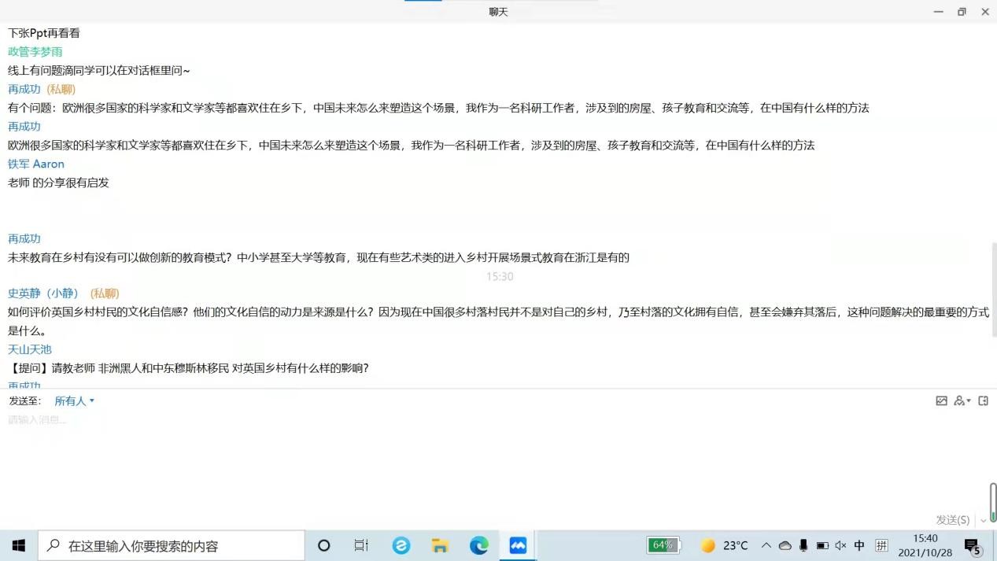Click the send image icon in chat toolbar
This screenshot has width=997, height=561.
point(941,401)
